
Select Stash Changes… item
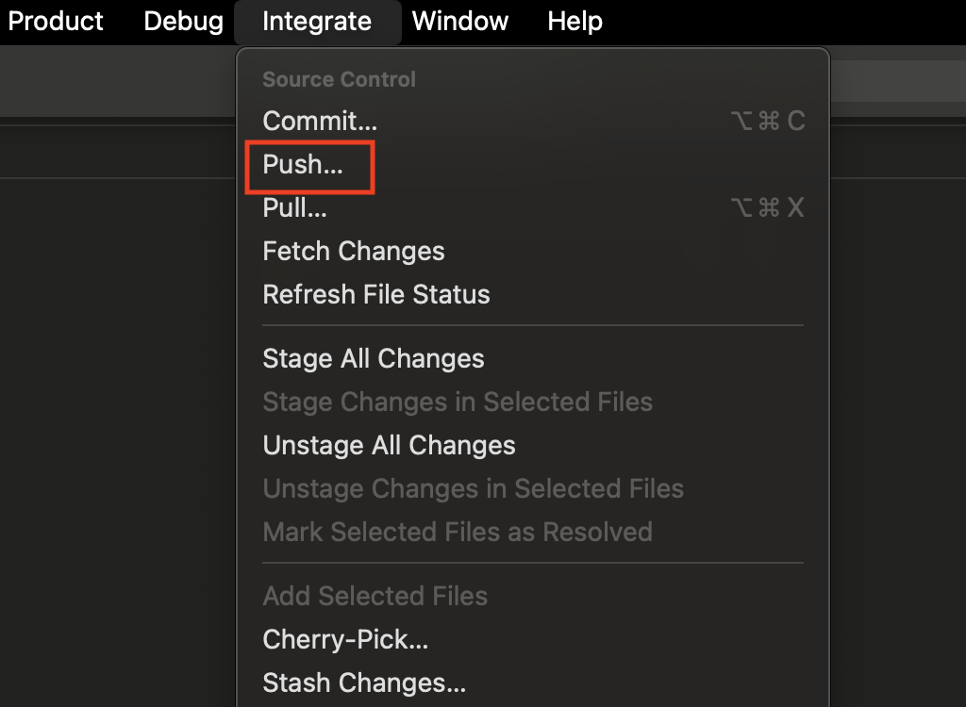pos(534,683)
